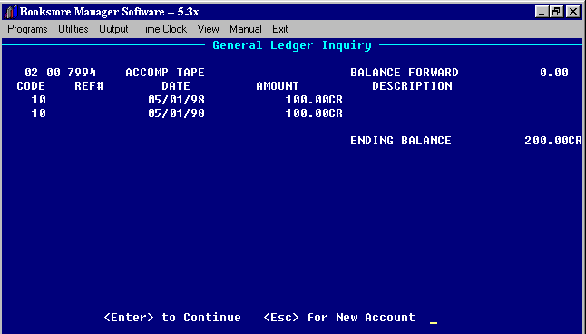Viewport: 586px width, 334px height.
Task: Minimize the Bookstore Manager window
Action: (542, 12)
